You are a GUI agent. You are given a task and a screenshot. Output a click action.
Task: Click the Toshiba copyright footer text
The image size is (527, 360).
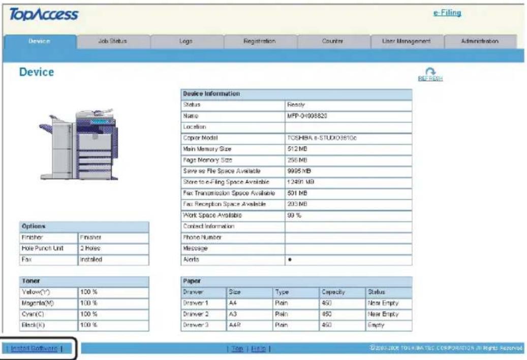(x=446, y=348)
